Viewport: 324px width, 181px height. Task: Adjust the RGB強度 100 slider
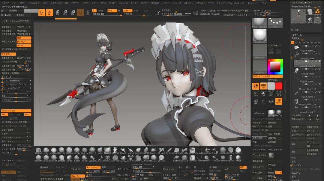(x=107, y=14)
